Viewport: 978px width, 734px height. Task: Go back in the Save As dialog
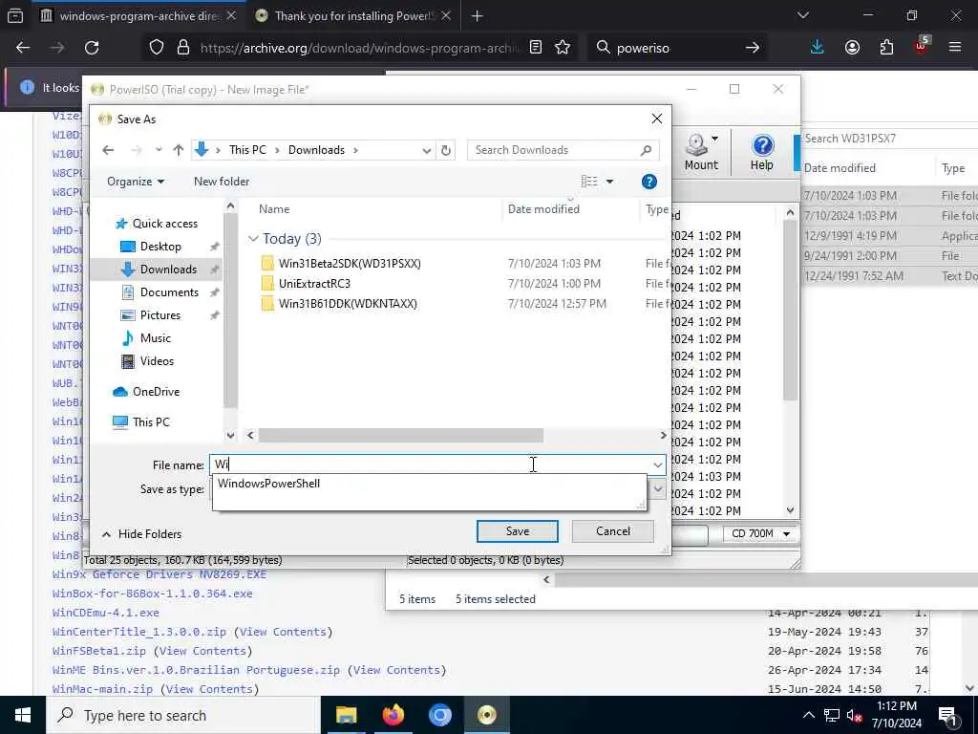(x=108, y=150)
